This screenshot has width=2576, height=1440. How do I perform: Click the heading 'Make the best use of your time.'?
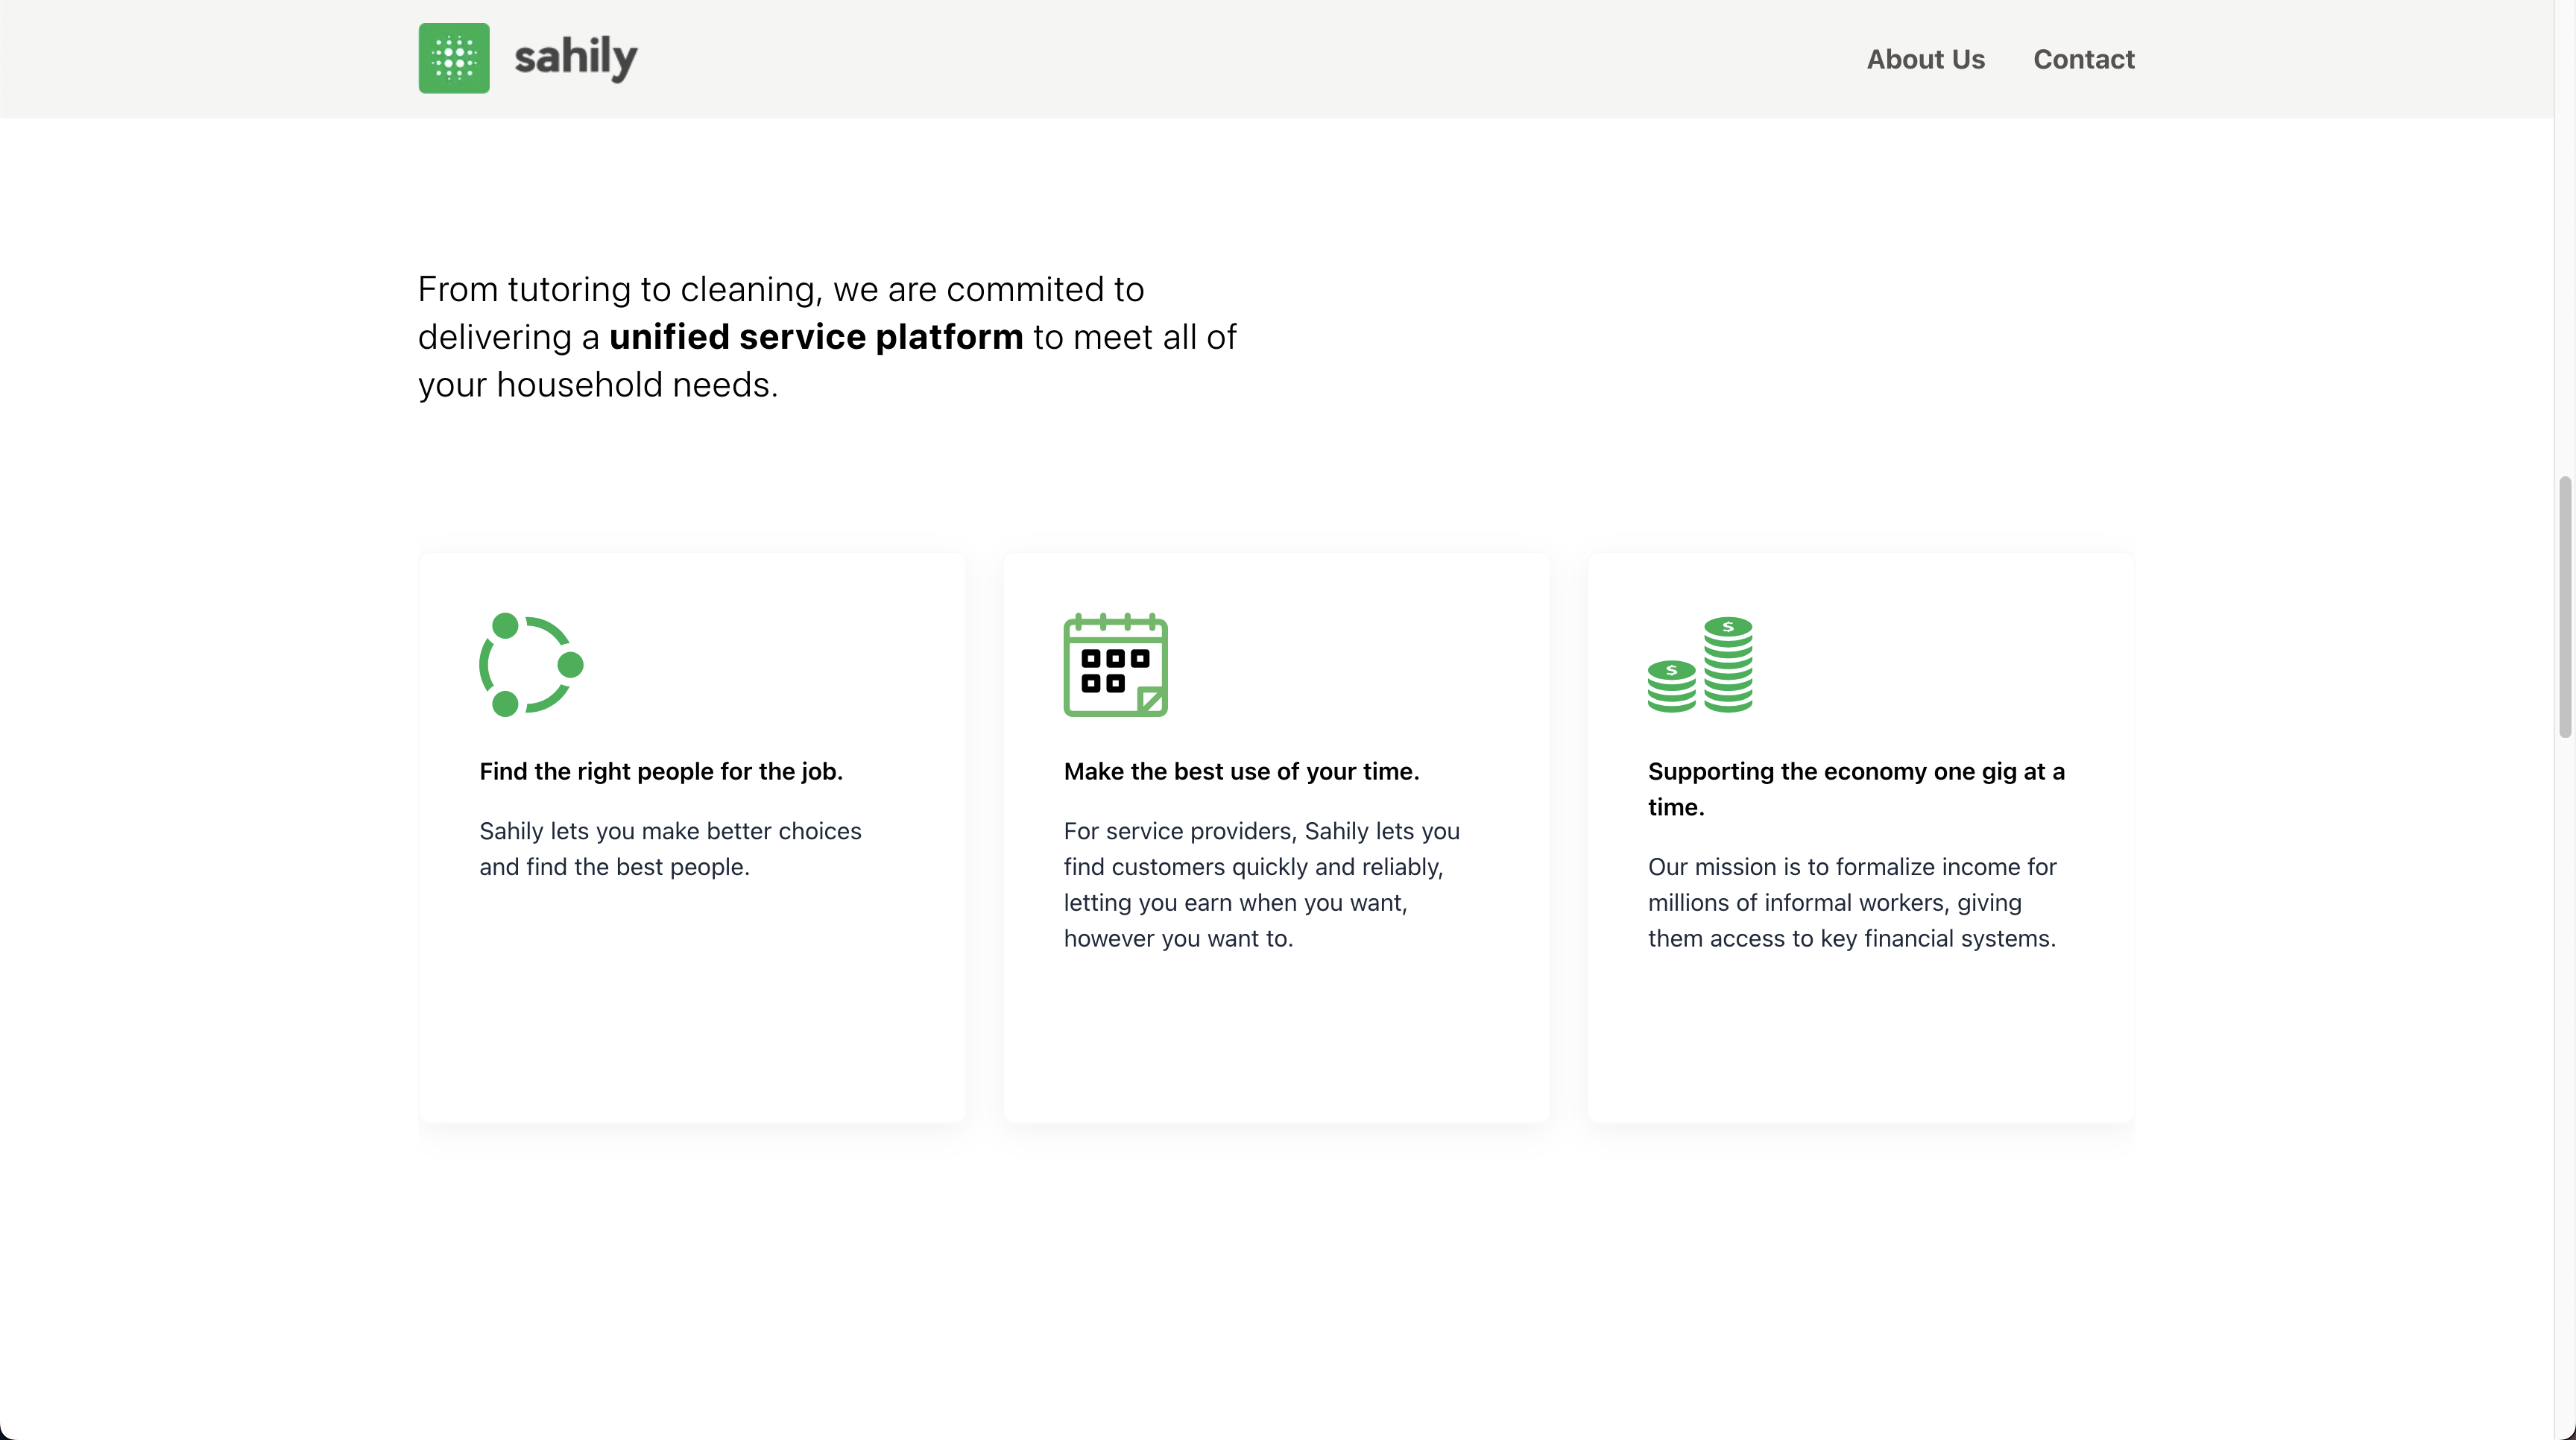pos(1241,771)
